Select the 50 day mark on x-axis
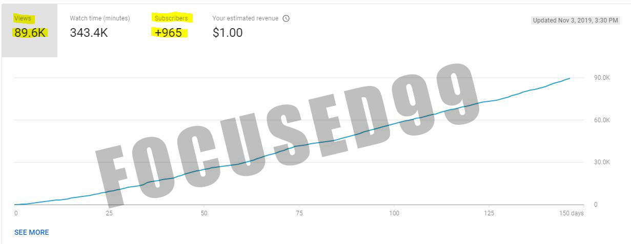The image size is (631, 244). pyautogui.click(x=204, y=213)
